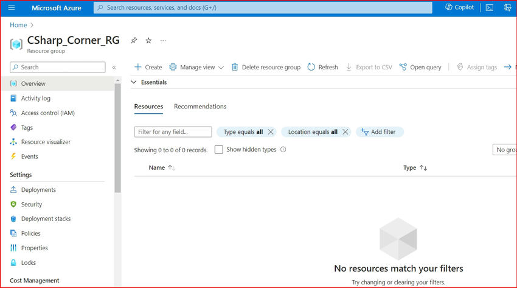Click the Access control (IAM) people icon
Image resolution: width=517 pixels, height=288 pixels.
13,113
